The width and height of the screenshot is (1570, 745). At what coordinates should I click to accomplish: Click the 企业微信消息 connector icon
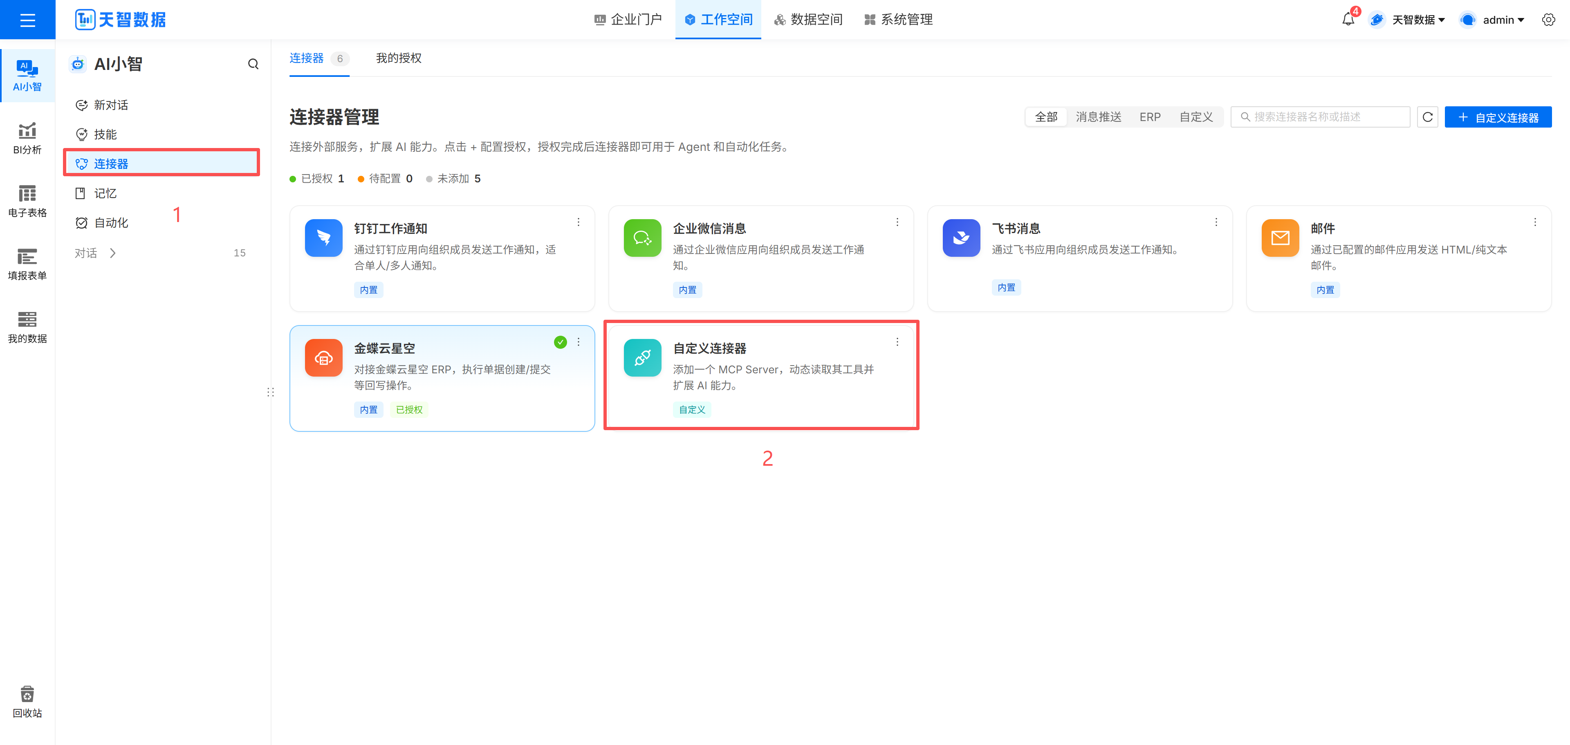642,238
